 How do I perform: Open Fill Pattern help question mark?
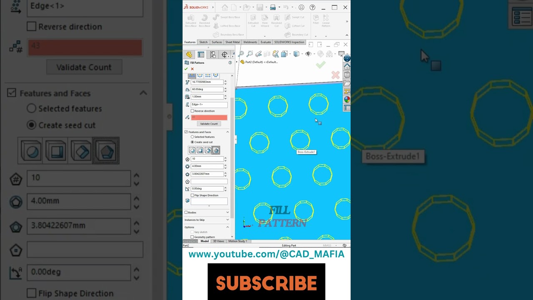pyautogui.click(x=230, y=62)
